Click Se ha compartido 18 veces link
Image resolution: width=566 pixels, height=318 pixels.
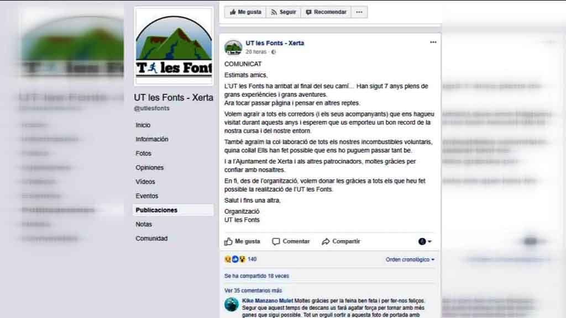(x=256, y=276)
